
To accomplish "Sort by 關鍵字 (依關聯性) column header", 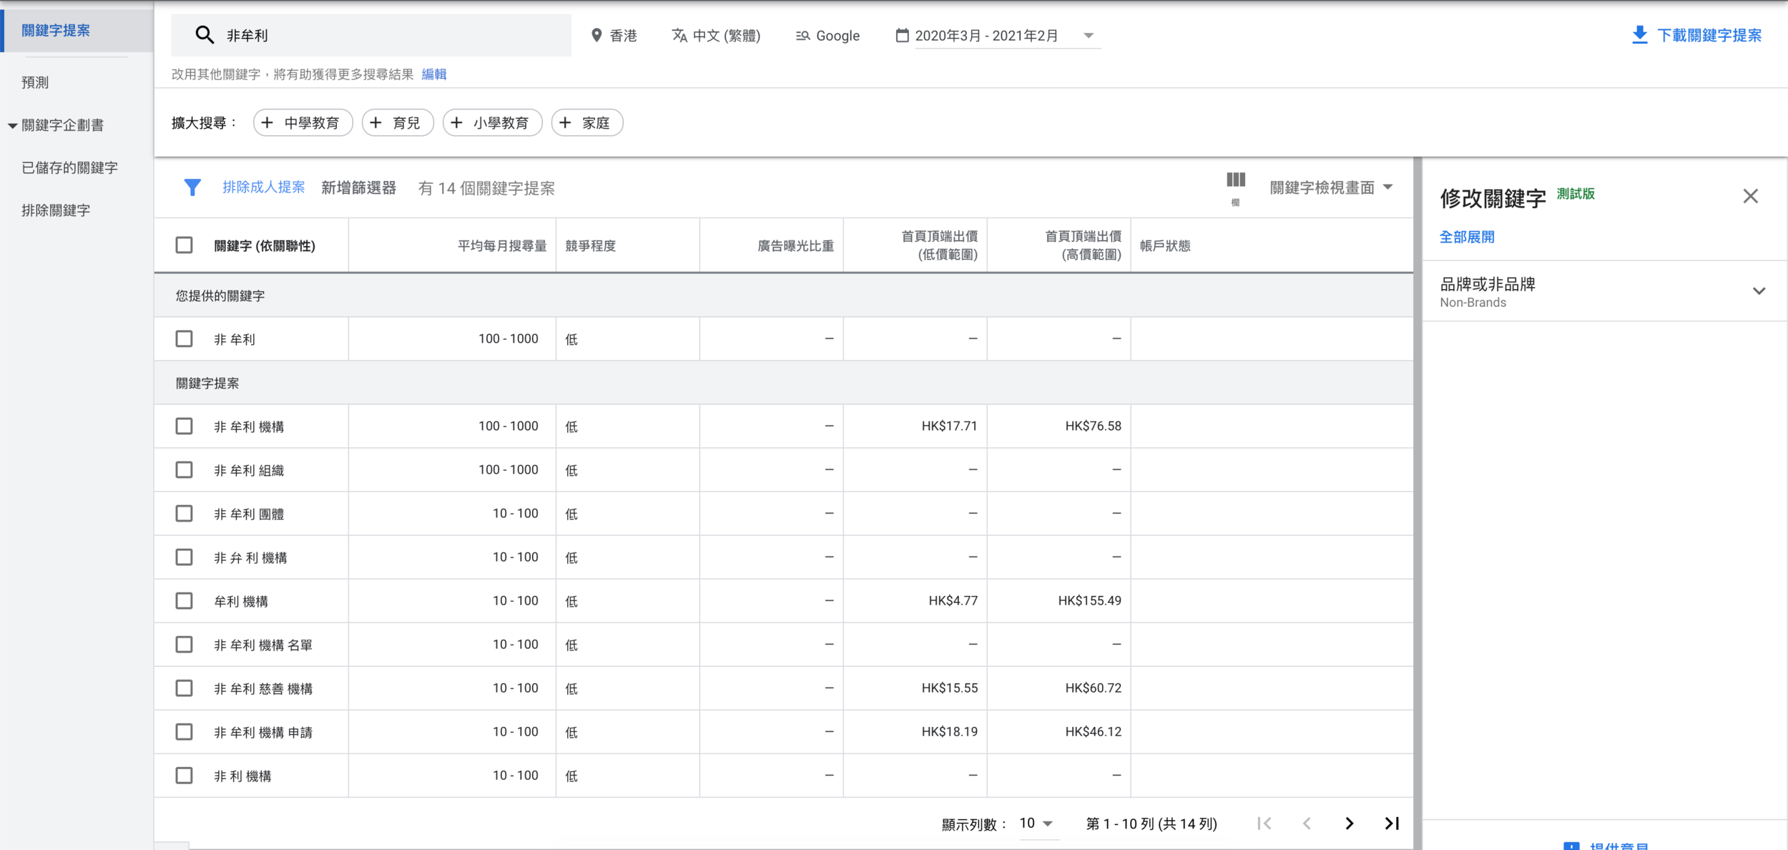I will coord(265,246).
